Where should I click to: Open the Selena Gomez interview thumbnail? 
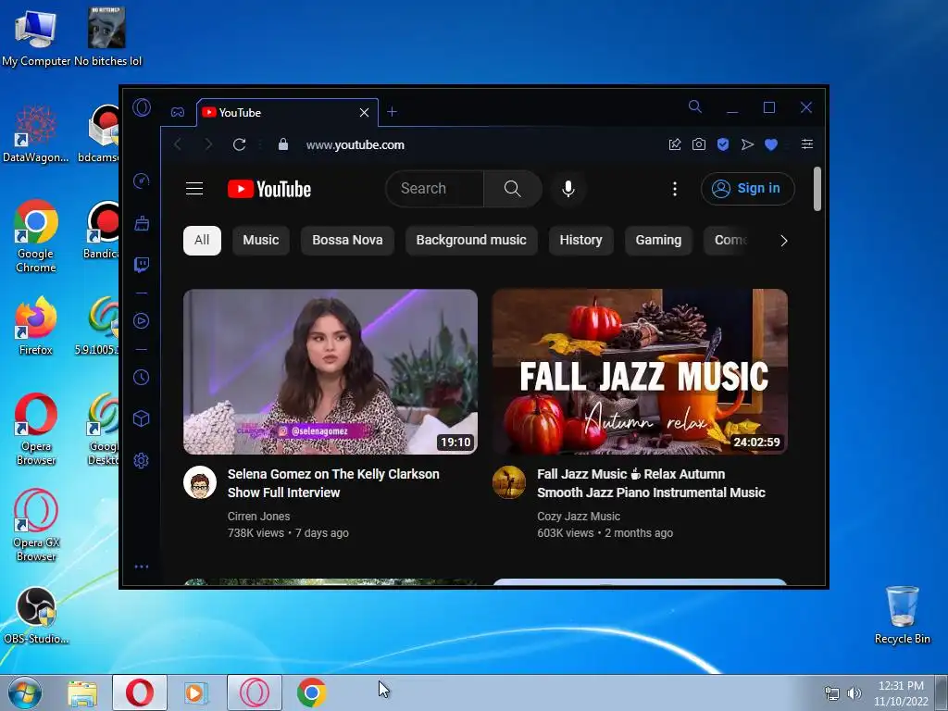pyautogui.click(x=331, y=371)
